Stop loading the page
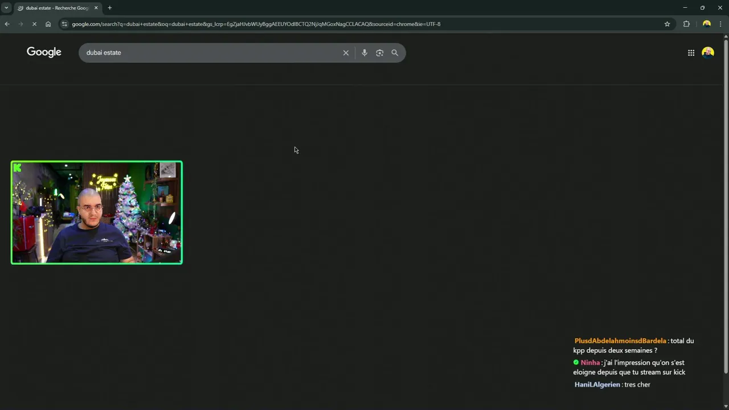Image resolution: width=729 pixels, height=410 pixels. pos(34,24)
